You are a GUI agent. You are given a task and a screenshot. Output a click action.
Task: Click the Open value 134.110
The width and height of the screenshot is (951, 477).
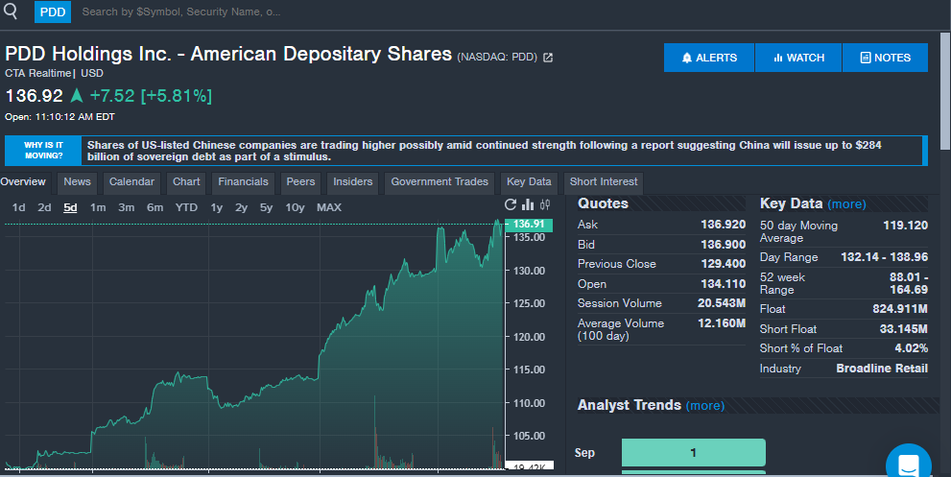pos(723,284)
